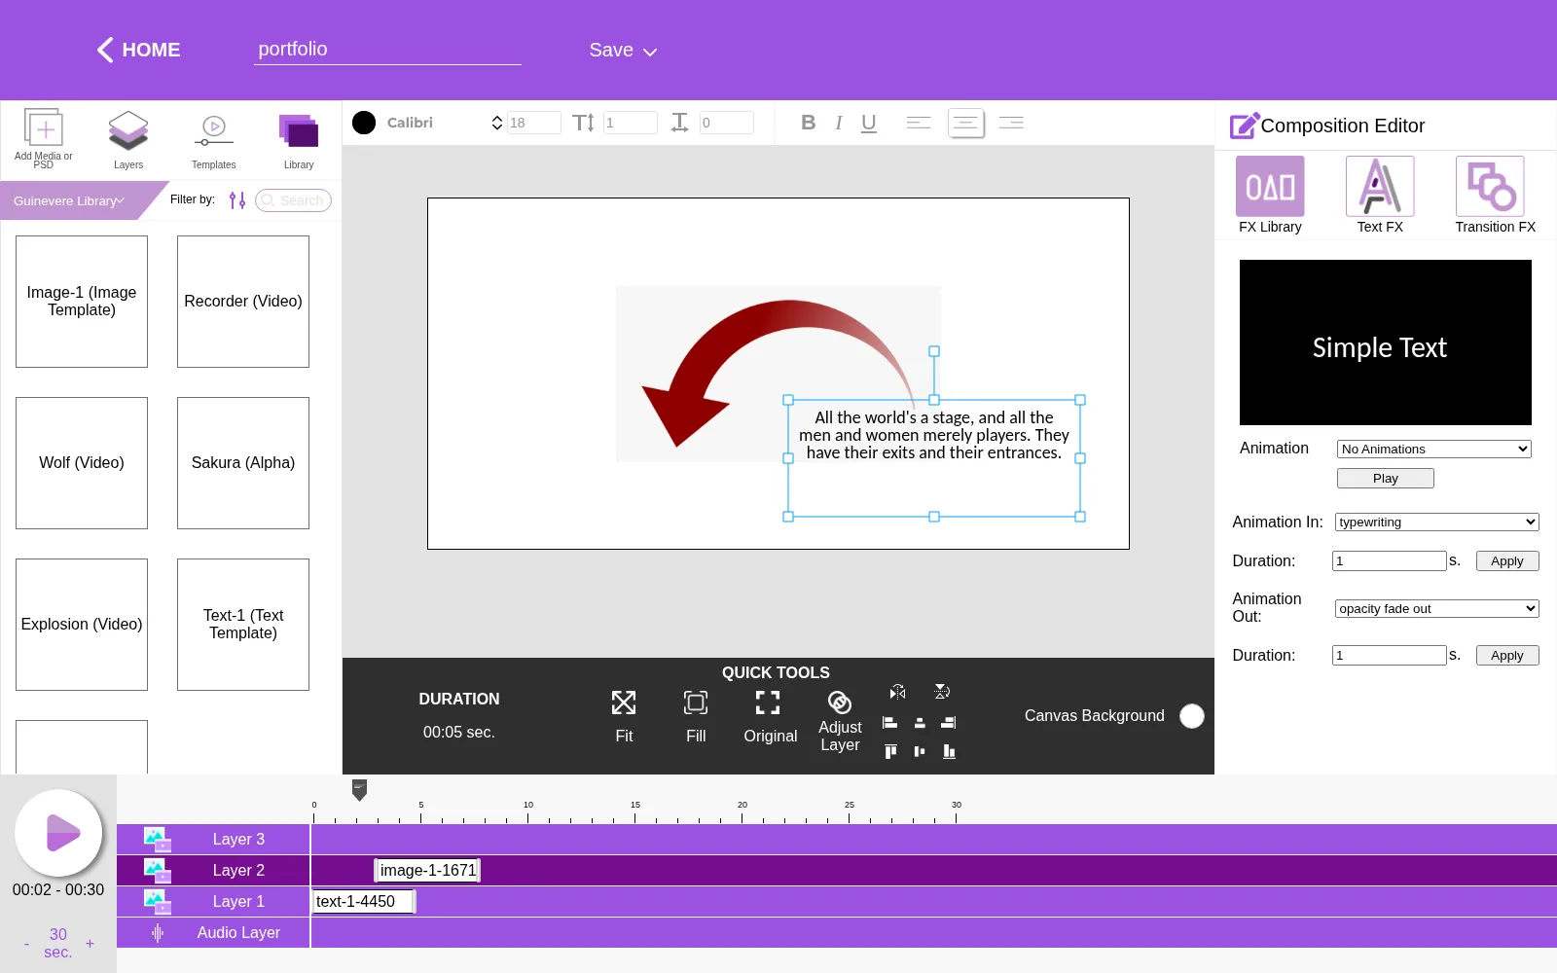Flip the selected layer horizontally
Image resolution: width=1557 pixels, height=973 pixels.
[x=897, y=692]
